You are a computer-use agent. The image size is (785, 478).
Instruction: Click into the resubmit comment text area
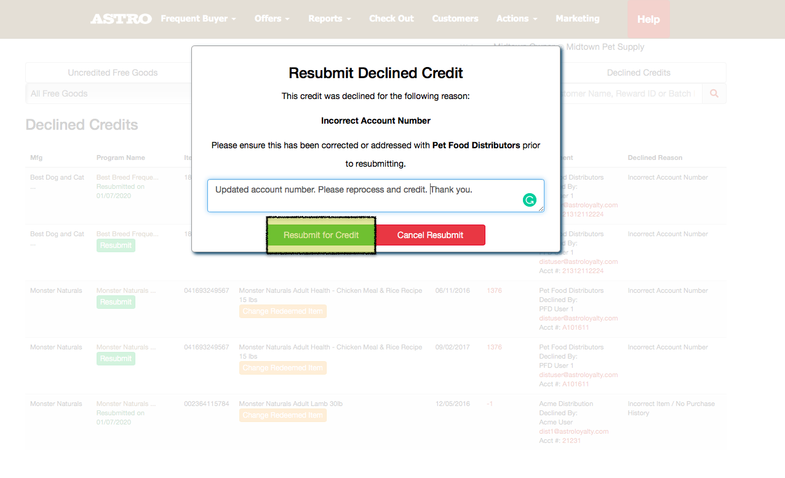[375, 196]
